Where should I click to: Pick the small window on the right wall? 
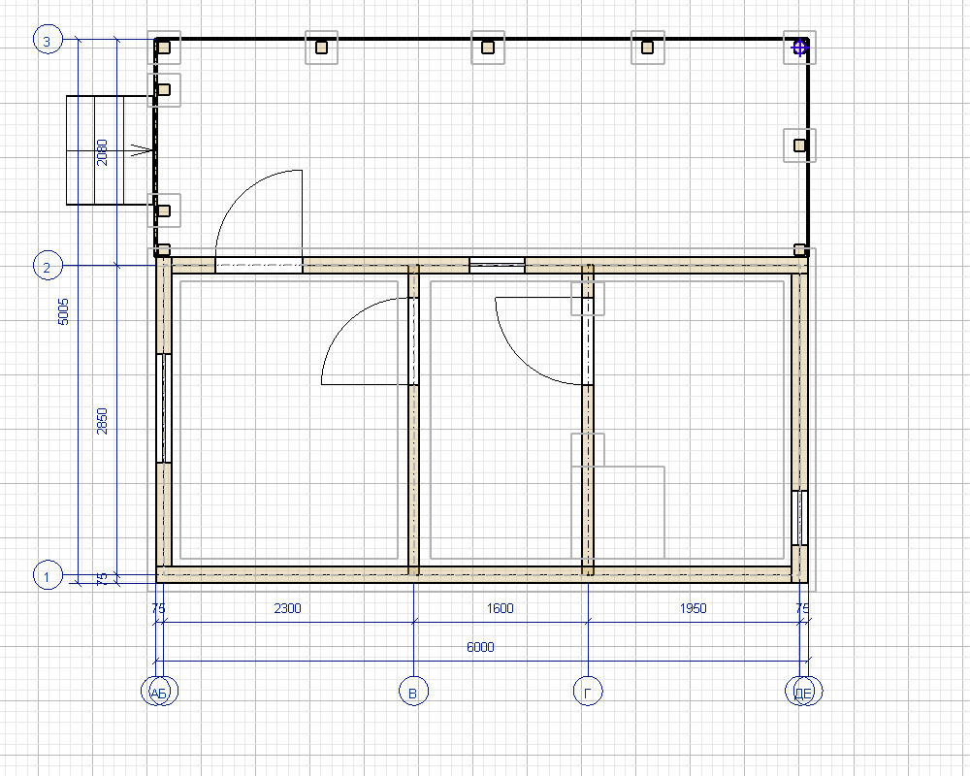(x=799, y=518)
